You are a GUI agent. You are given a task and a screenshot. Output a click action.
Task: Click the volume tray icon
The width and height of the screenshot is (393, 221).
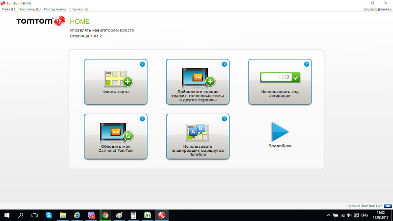click(349, 215)
